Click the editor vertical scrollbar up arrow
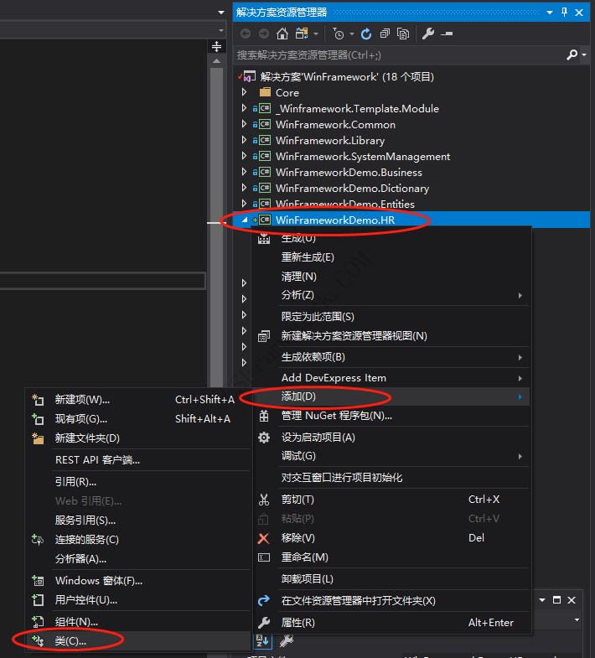The width and height of the screenshot is (595, 658). 216,61
